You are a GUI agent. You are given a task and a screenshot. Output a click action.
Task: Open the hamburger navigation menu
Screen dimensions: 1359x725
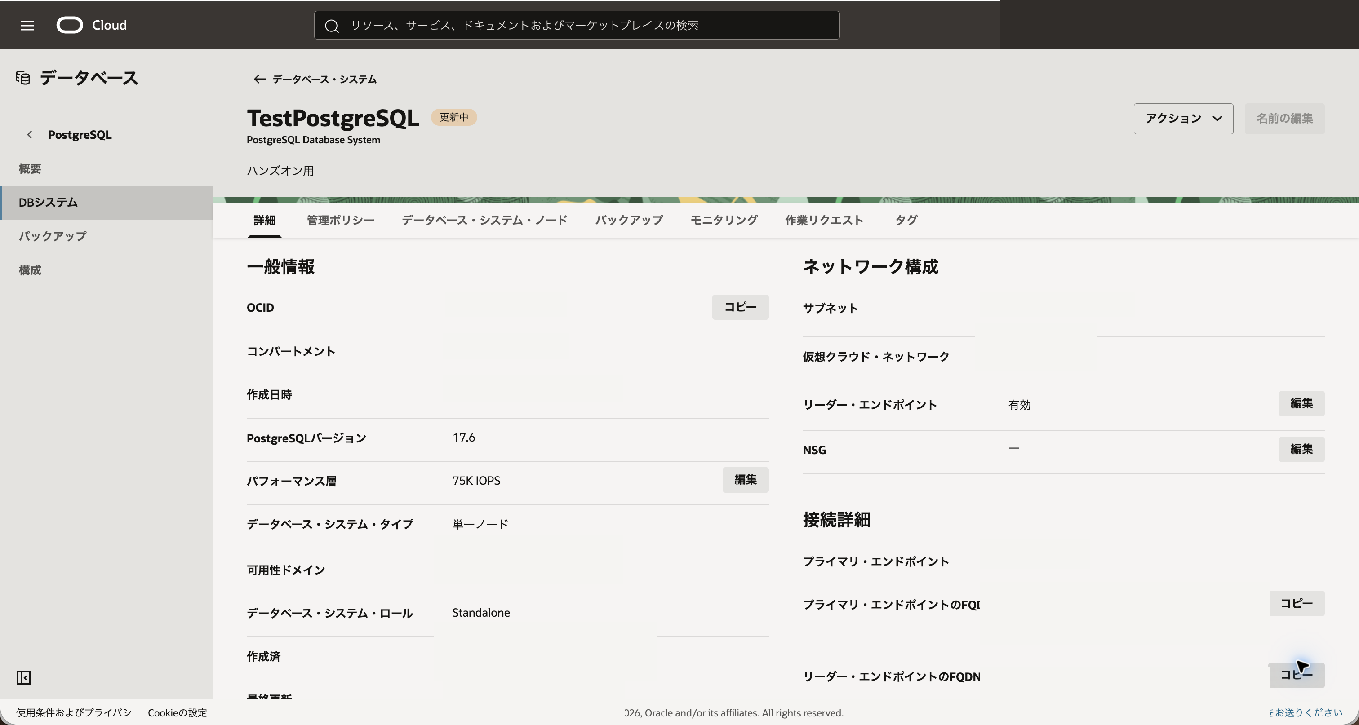click(27, 25)
